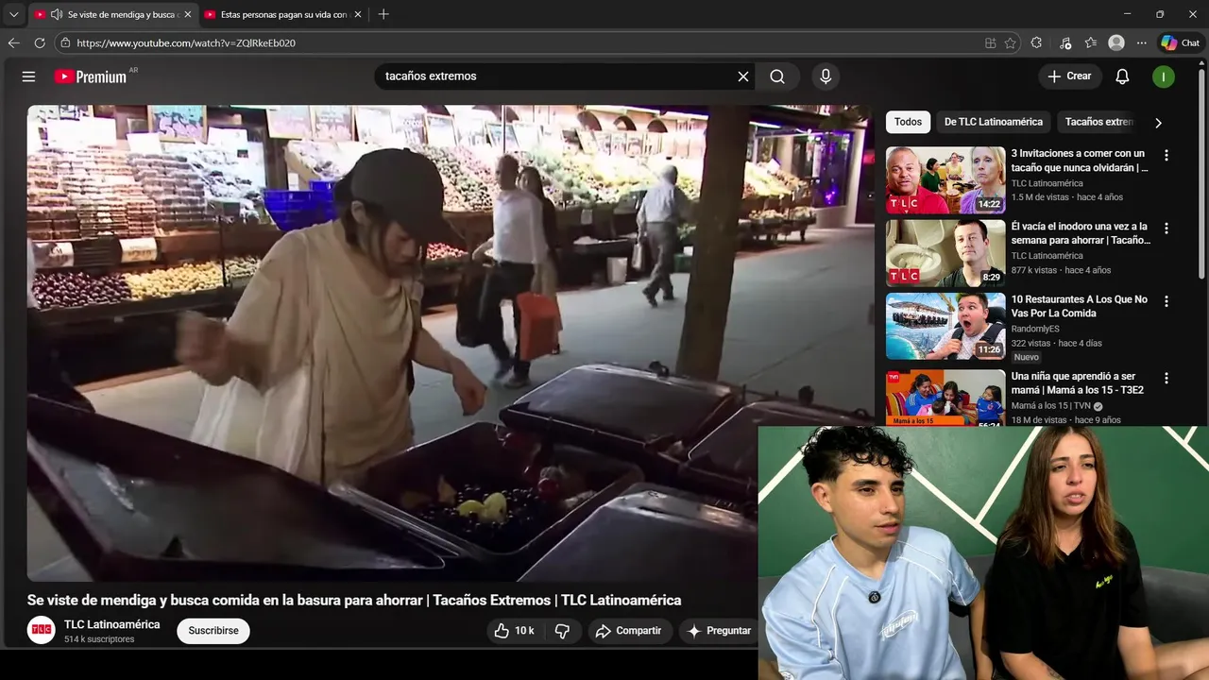
Task: Open the media control music icon
Action: pyautogui.click(x=1065, y=42)
